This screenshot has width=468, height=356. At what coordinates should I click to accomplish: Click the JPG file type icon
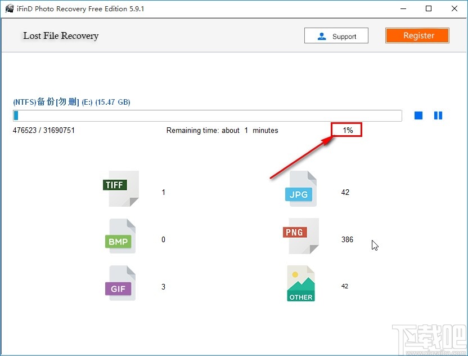tap(301, 189)
